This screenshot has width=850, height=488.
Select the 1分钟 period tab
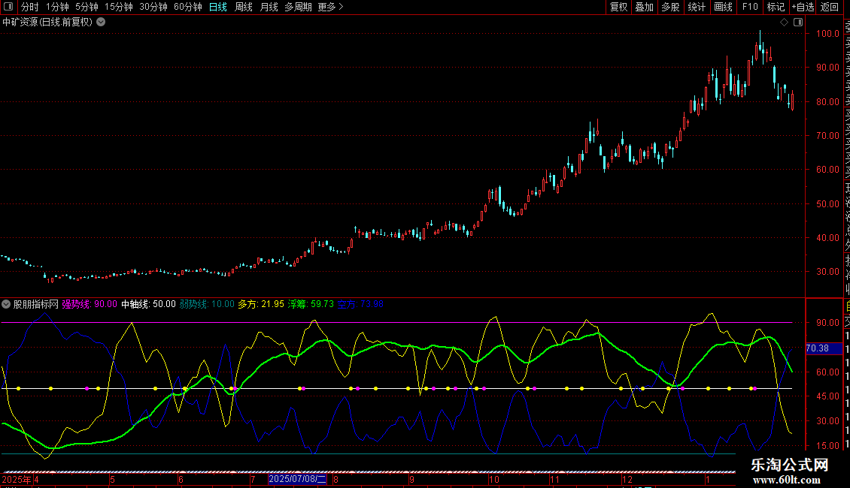pyautogui.click(x=57, y=7)
